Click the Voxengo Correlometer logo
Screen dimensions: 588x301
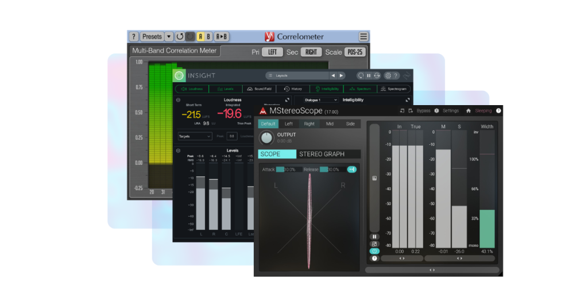click(x=270, y=36)
